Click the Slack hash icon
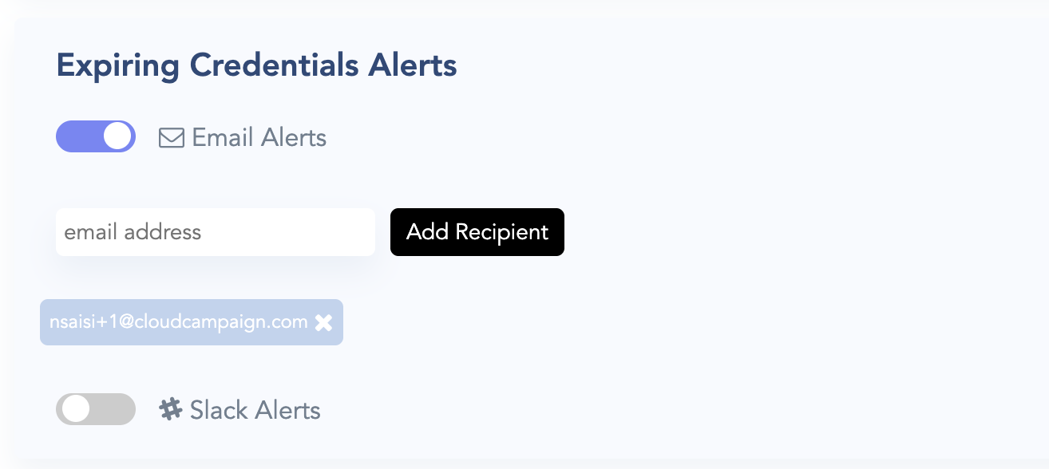This screenshot has height=469, width=1049. 170,409
